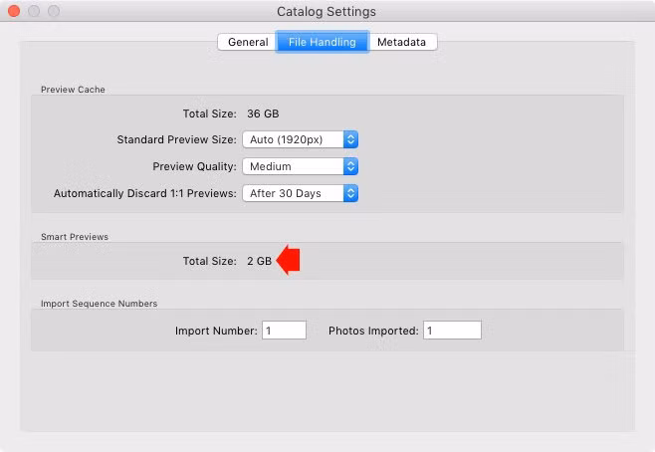This screenshot has height=452, width=655.
Task: Click the gray minimize window button
Action: tap(34, 11)
